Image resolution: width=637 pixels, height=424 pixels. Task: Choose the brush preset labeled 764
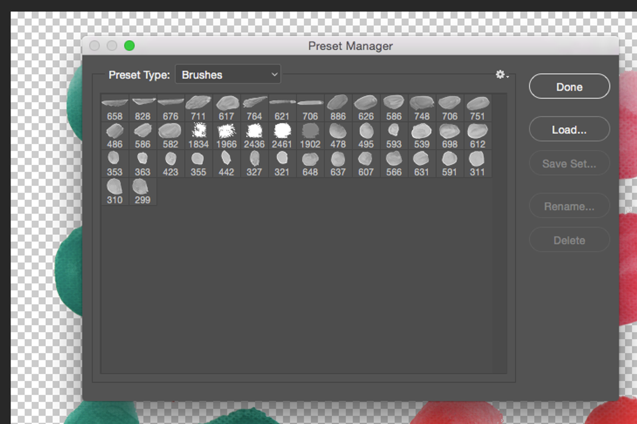pos(254,108)
